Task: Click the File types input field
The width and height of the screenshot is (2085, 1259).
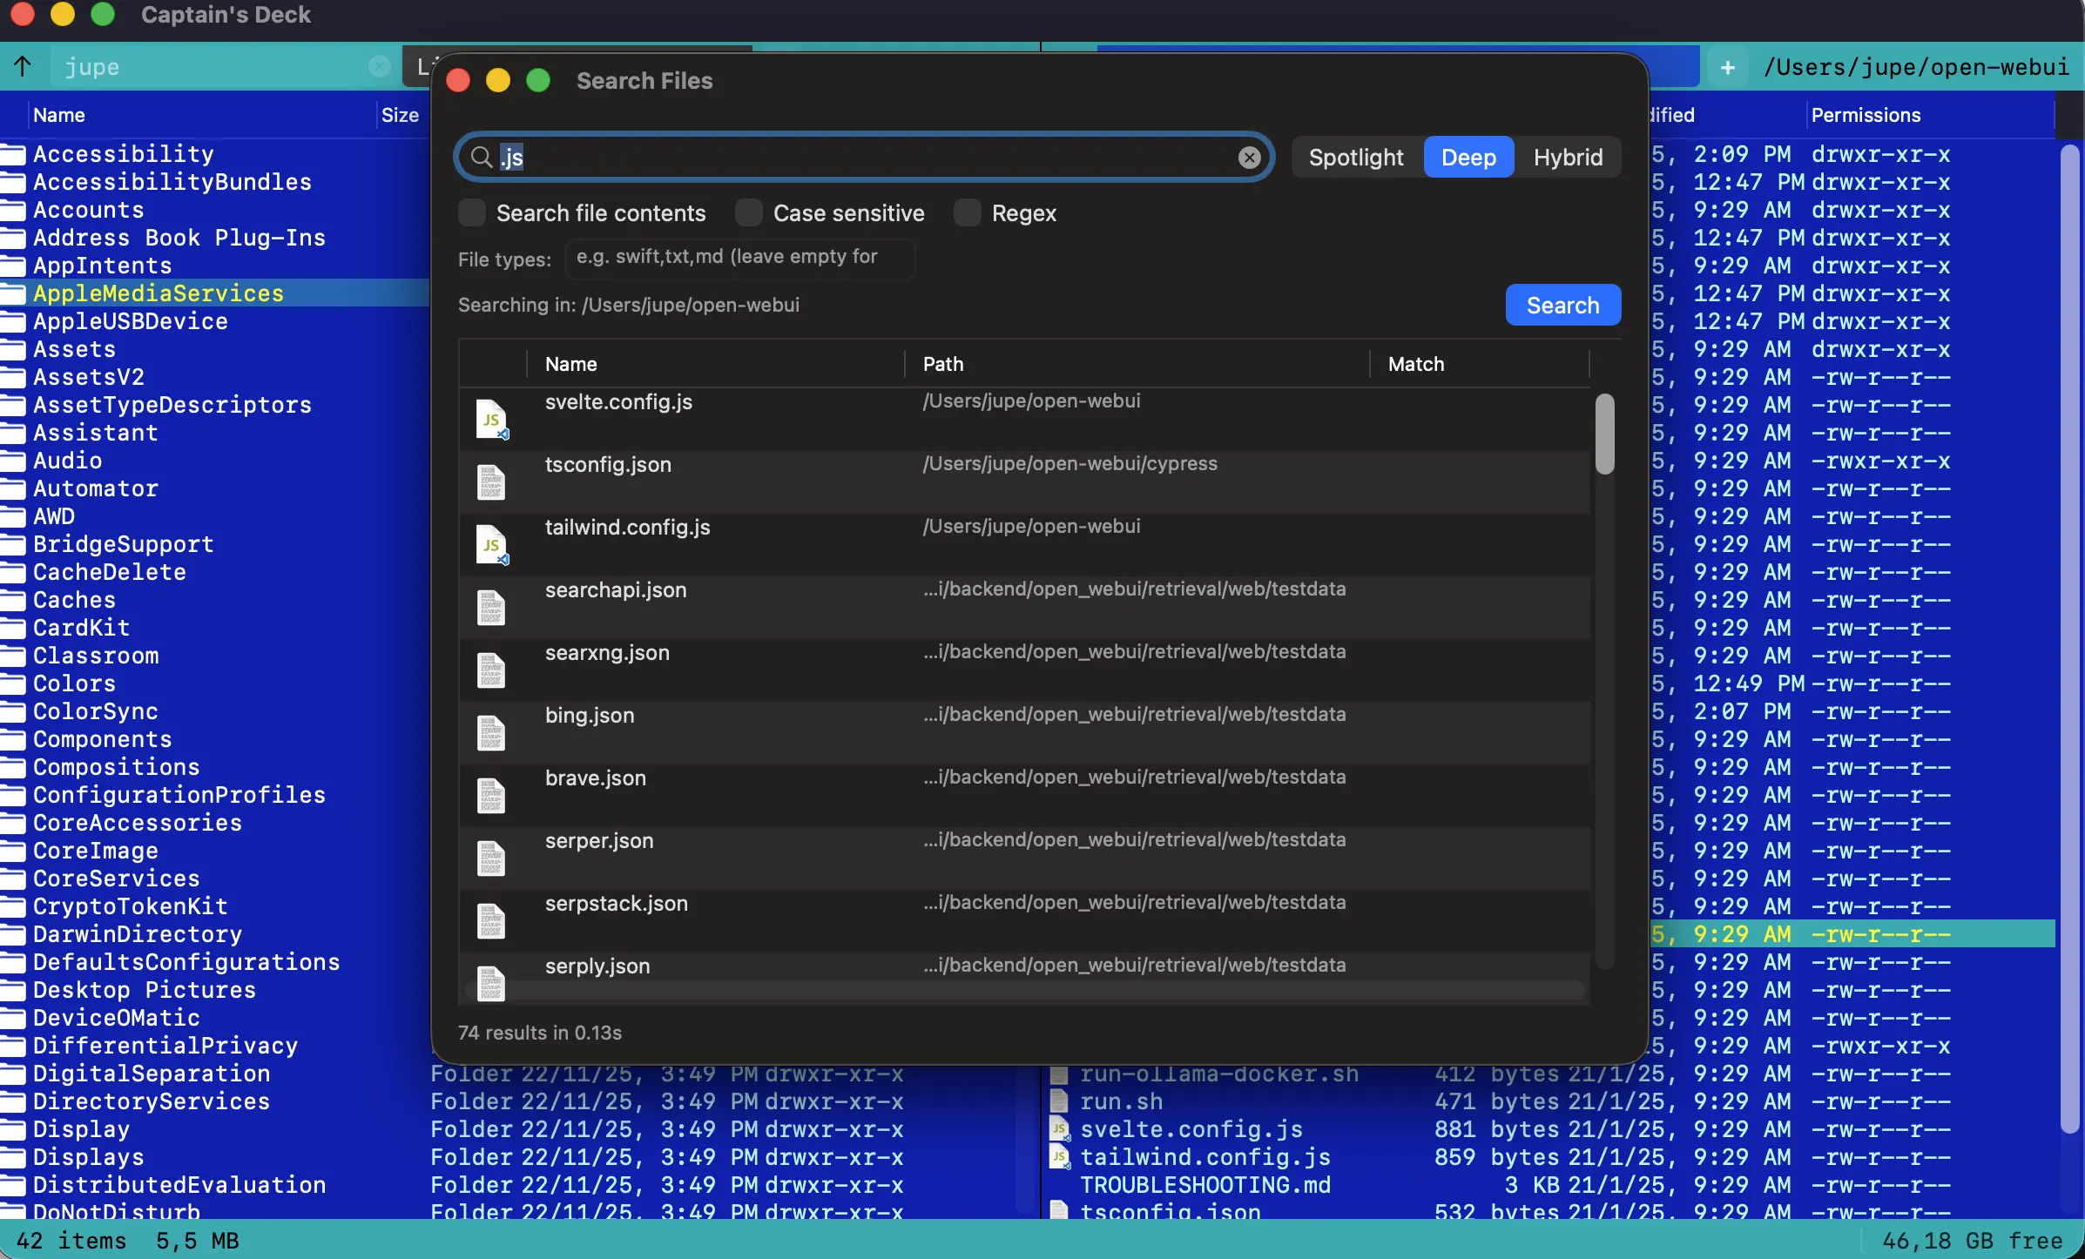Action: click(x=739, y=258)
